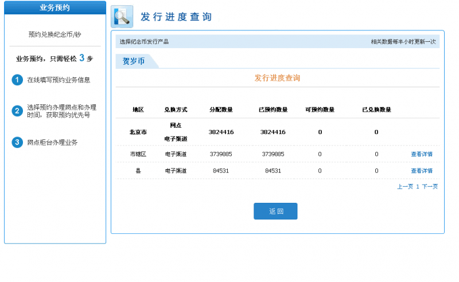View 查看详情 for the 市辖区 row
This screenshot has width=459, height=282.
pos(422,154)
